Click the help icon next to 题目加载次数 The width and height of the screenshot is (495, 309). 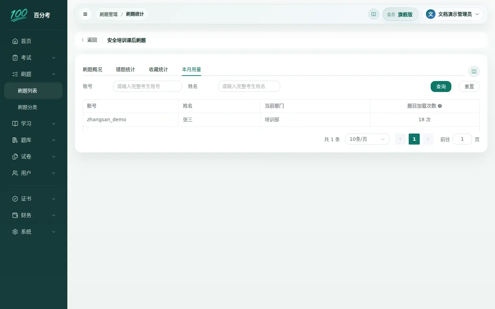coord(440,106)
